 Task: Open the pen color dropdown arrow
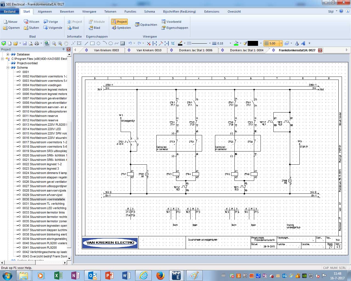[x=185, y=43]
